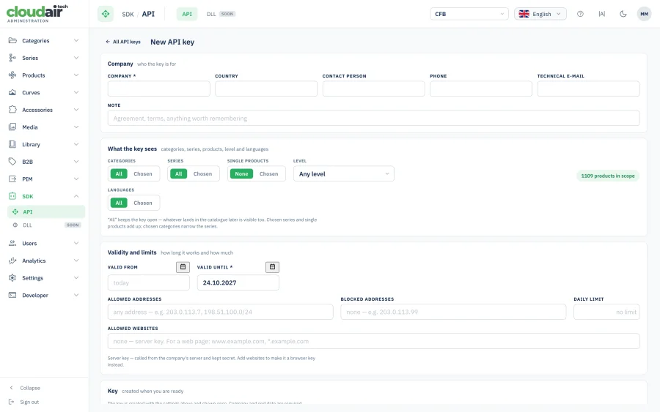Set Single Products to None

241,174
